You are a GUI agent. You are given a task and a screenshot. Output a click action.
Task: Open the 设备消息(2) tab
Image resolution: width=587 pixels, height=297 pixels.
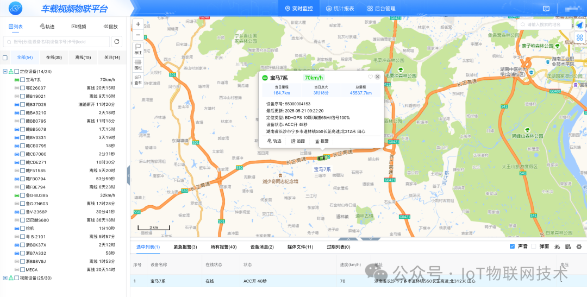pyautogui.click(x=262, y=247)
